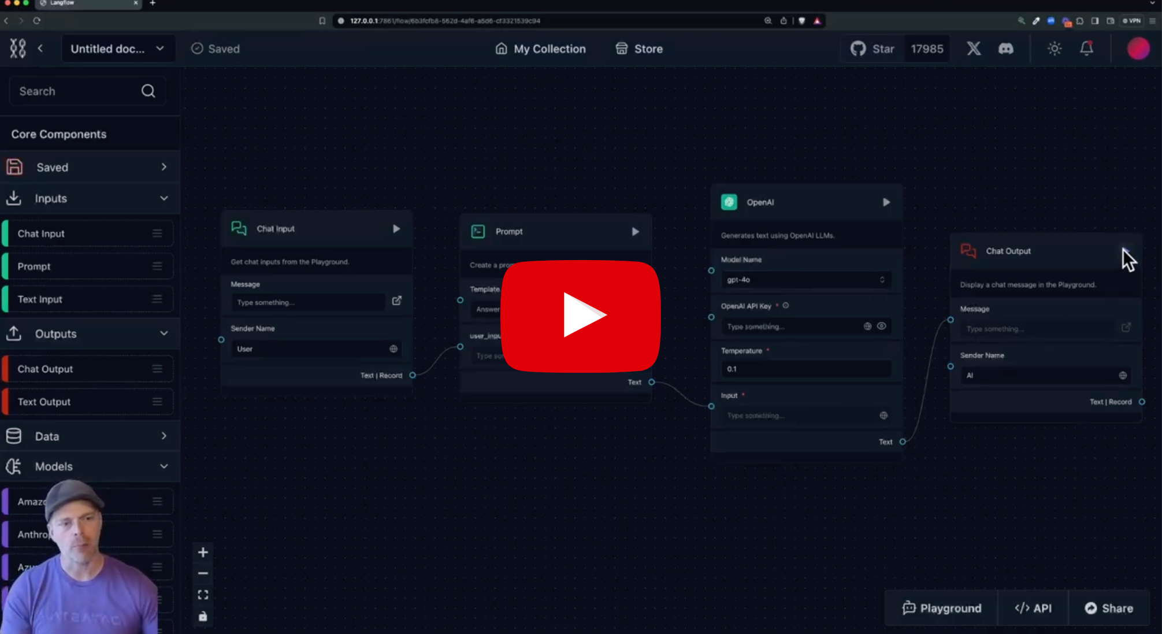Click the Untitled doc dropdown arrow
Viewport: 1162px width, 634px height.
pos(161,49)
